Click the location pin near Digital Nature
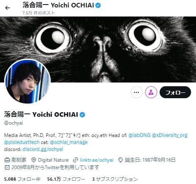Viewport: 196px width, 184px height. pyautogui.click(x=33, y=160)
